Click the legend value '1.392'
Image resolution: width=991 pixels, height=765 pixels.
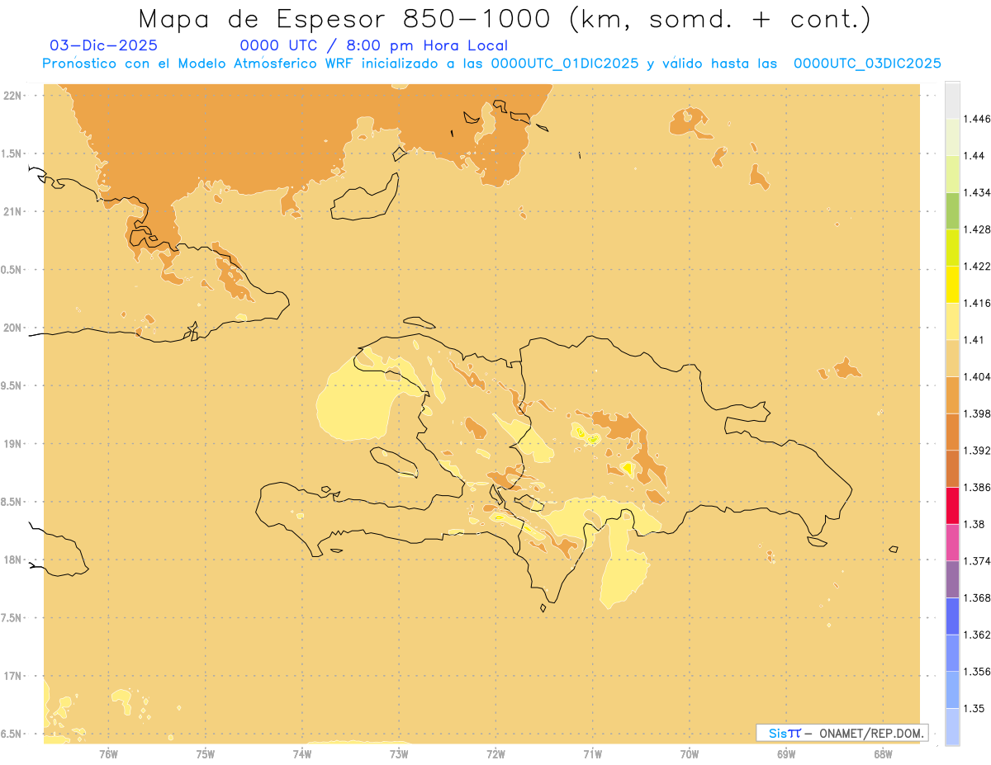click(x=978, y=451)
